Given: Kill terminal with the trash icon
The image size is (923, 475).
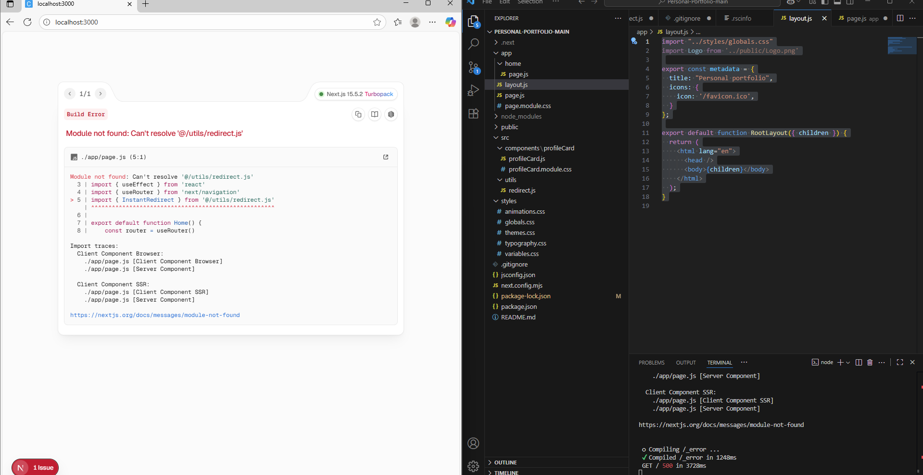Looking at the screenshot, I should coord(870,363).
